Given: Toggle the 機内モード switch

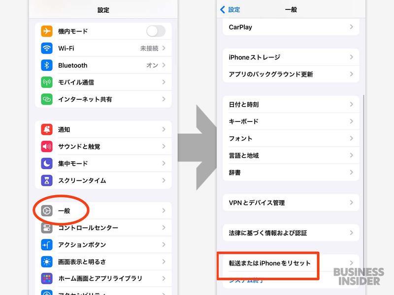Looking at the screenshot, I should coord(156,31).
